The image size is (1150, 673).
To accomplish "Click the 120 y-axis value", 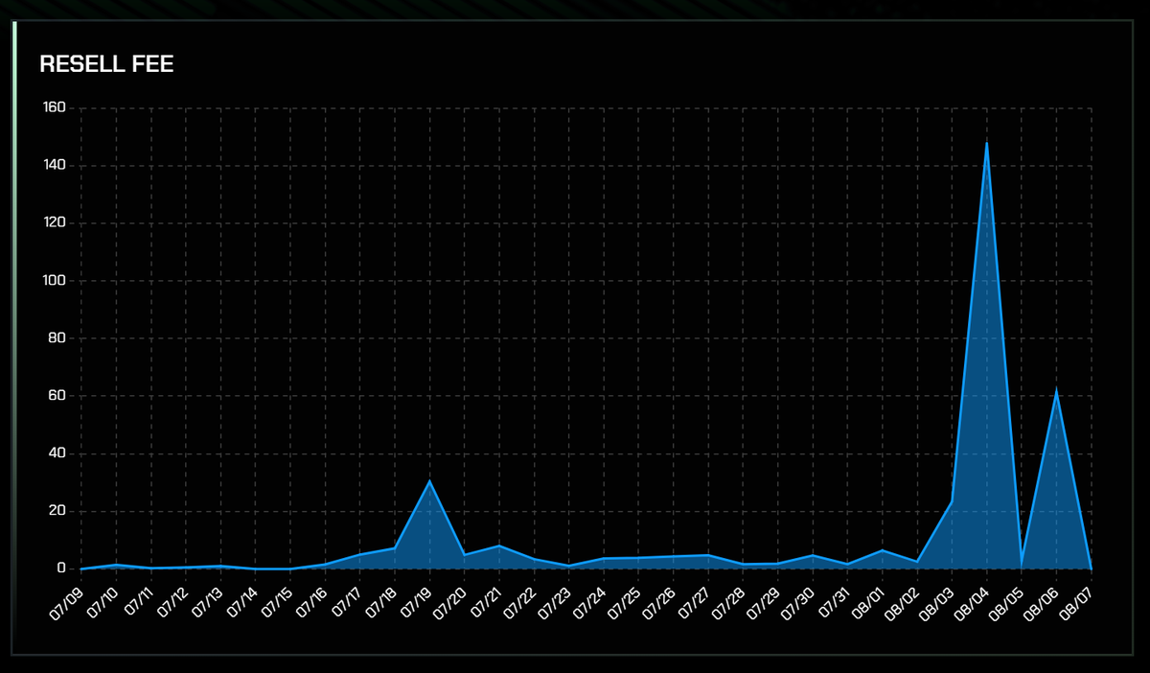I will click(x=54, y=223).
